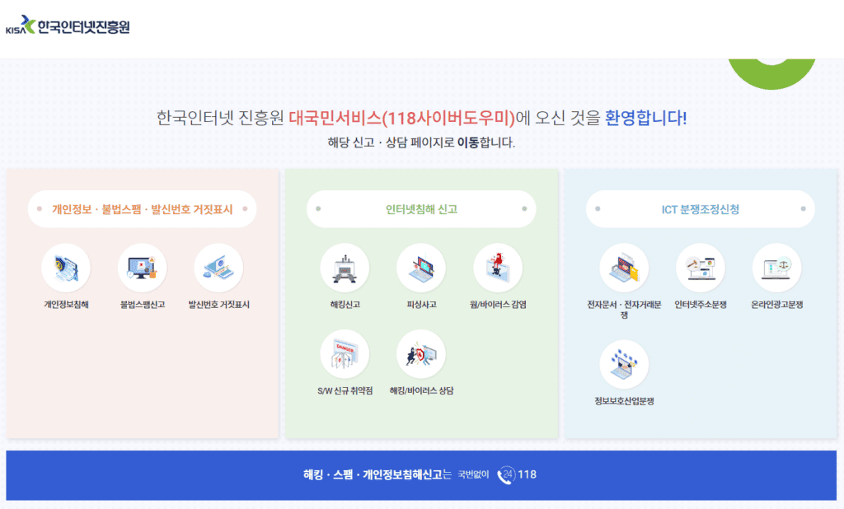
Task: Open the 불법스팸신고 icon
Action: 142,268
